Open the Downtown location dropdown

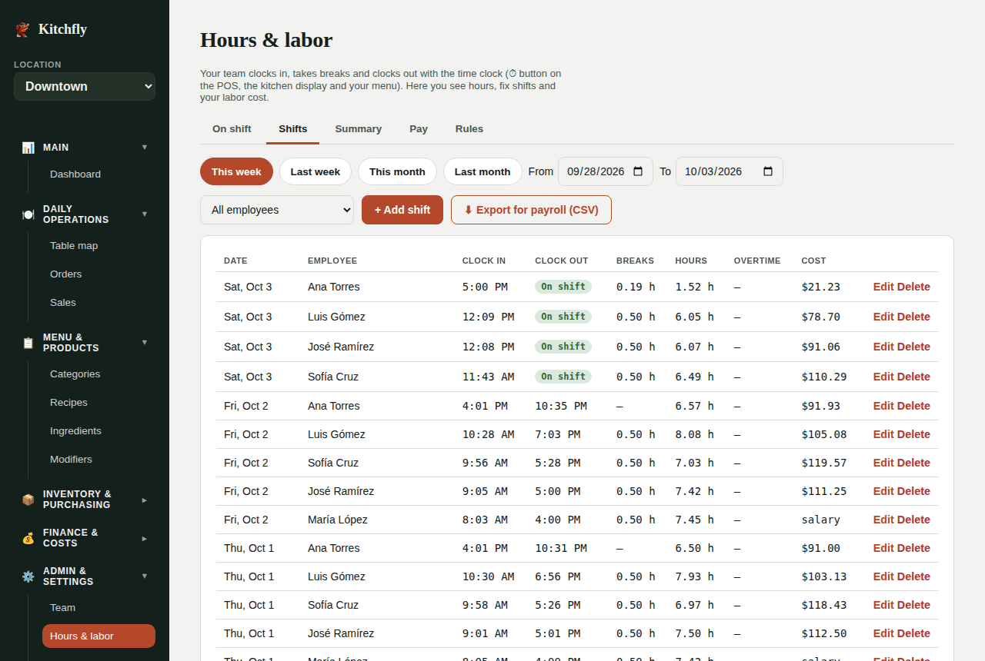(x=85, y=87)
